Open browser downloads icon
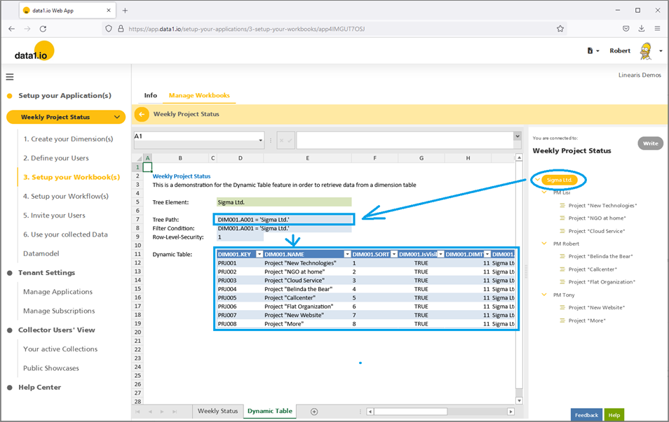Image resolution: width=669 pixels, height=422 pixels. pos(641,29)
